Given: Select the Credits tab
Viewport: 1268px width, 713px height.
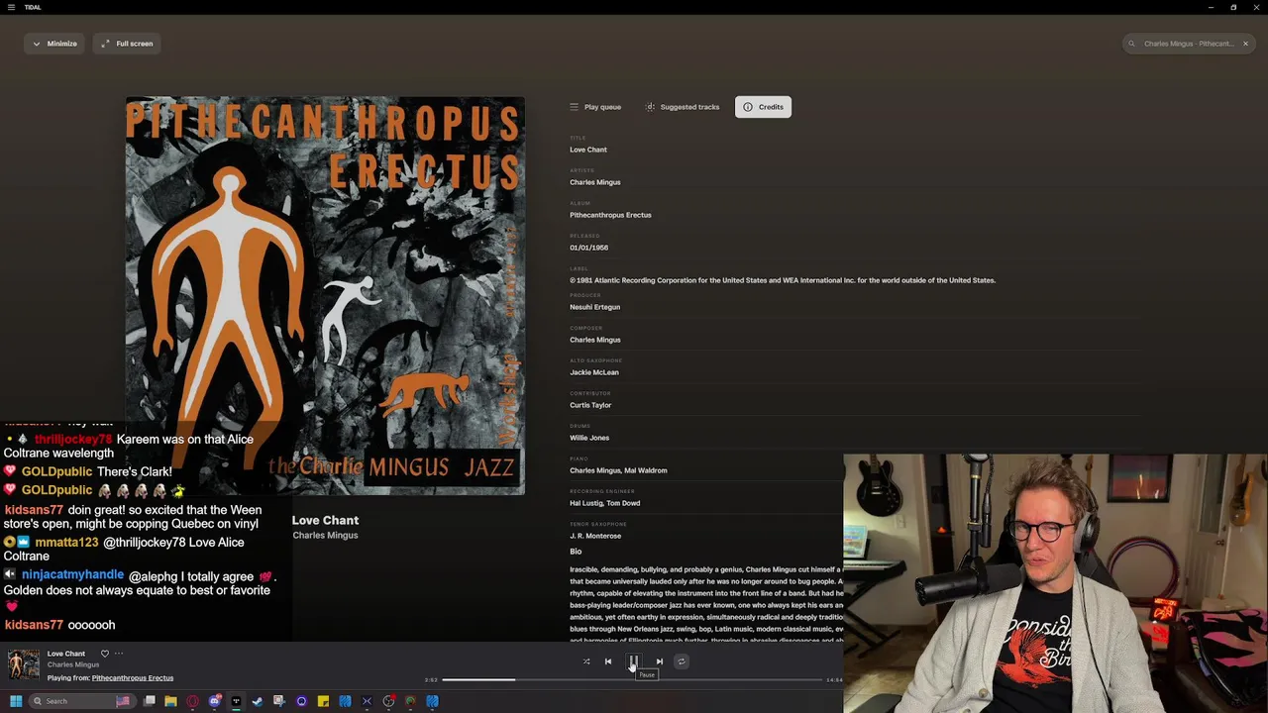Looking at the screenshot, I should (x=763, y=107).
